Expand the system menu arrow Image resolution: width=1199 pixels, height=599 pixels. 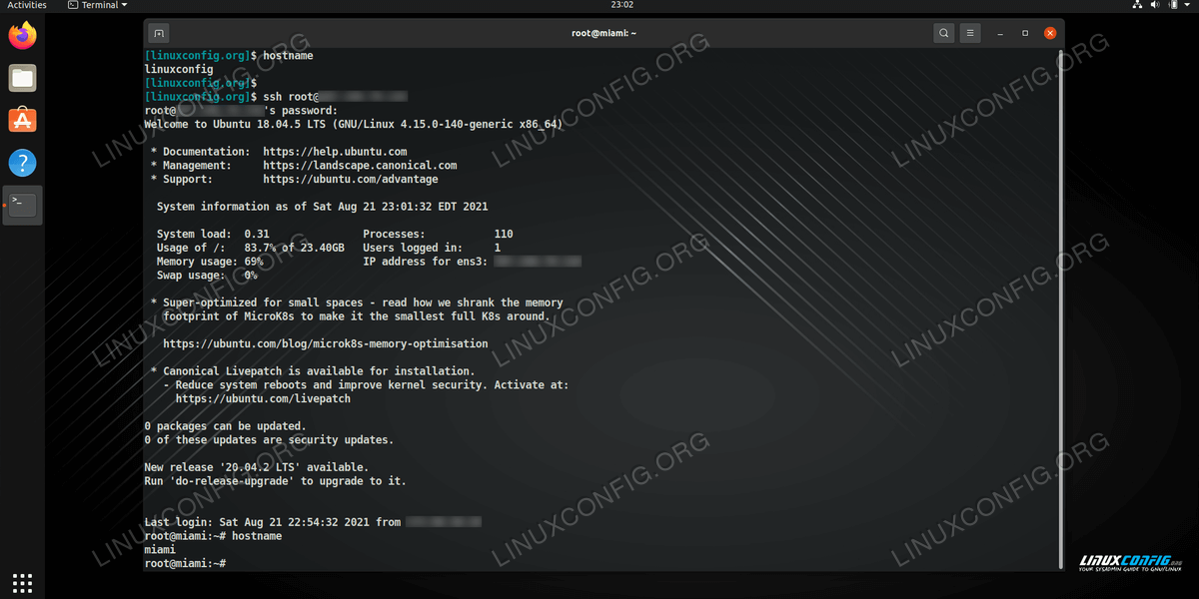[1187, 5]
